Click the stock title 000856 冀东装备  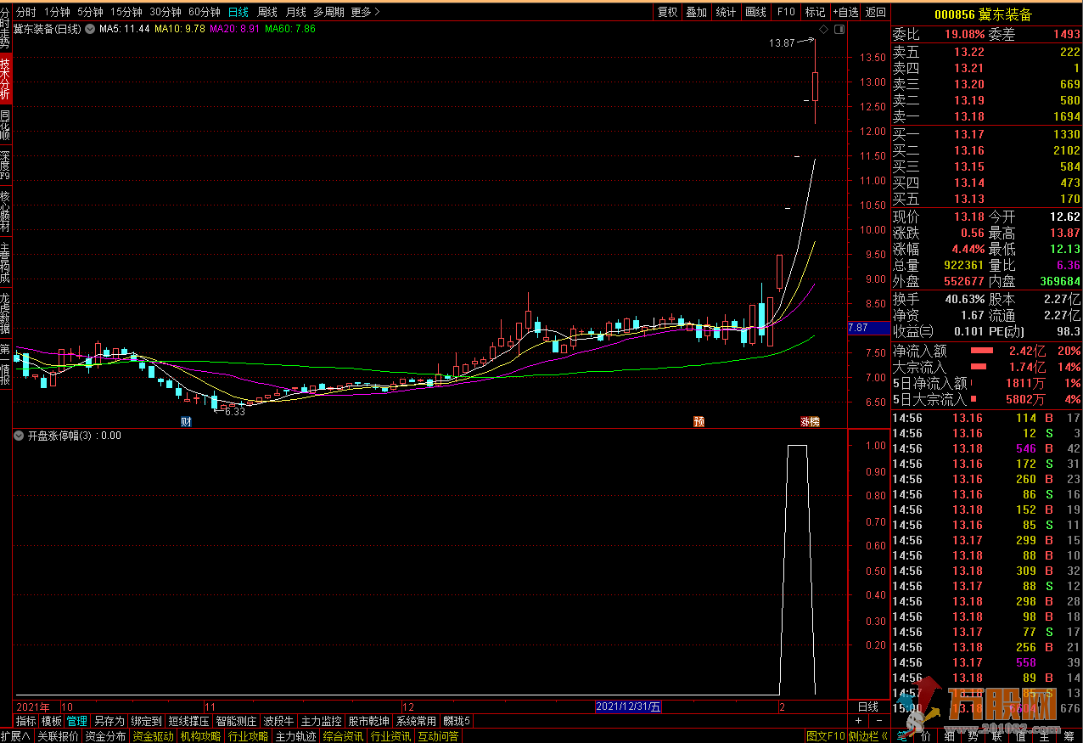click(984, 14)
